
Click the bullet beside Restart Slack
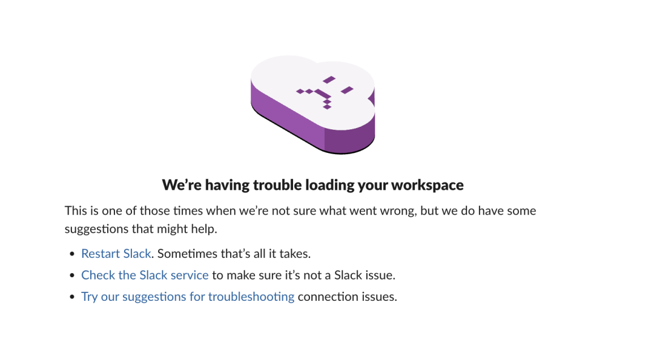(73, 254)
